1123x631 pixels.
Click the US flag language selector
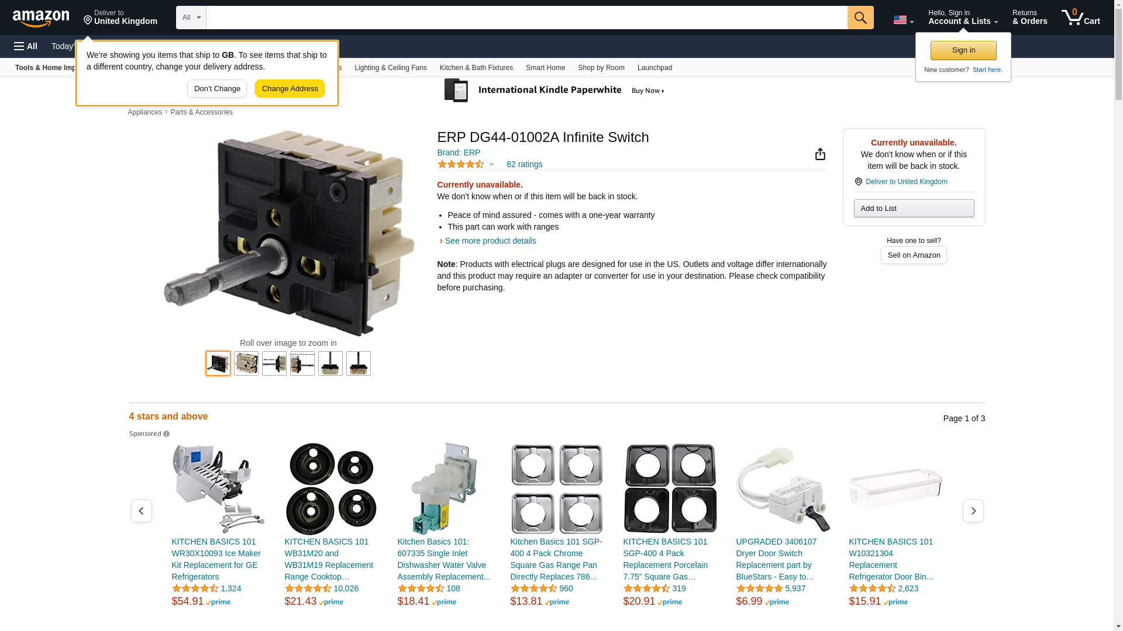pos(904,20)
